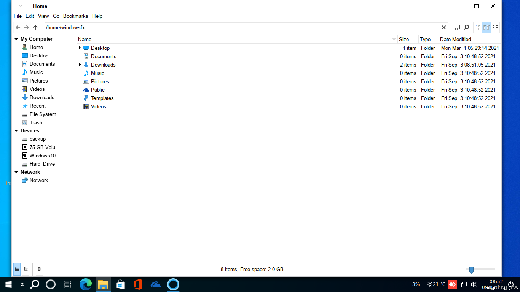
Task: Select the Templates folder icon in file list
Action: (x=86, y=98)
